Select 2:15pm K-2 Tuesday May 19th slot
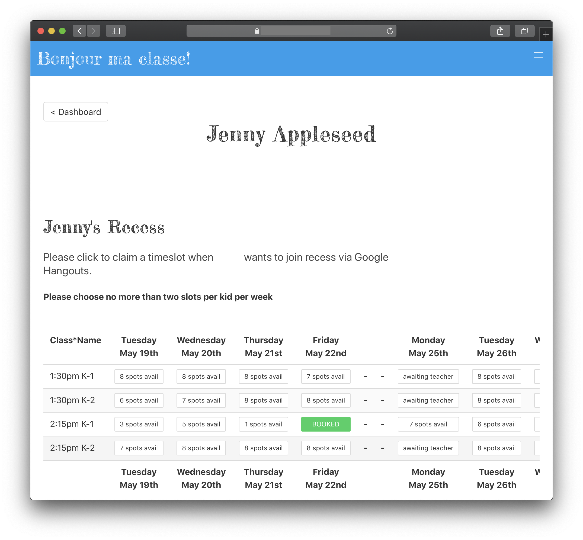The image size is (583, 540). tap(139, 448)
